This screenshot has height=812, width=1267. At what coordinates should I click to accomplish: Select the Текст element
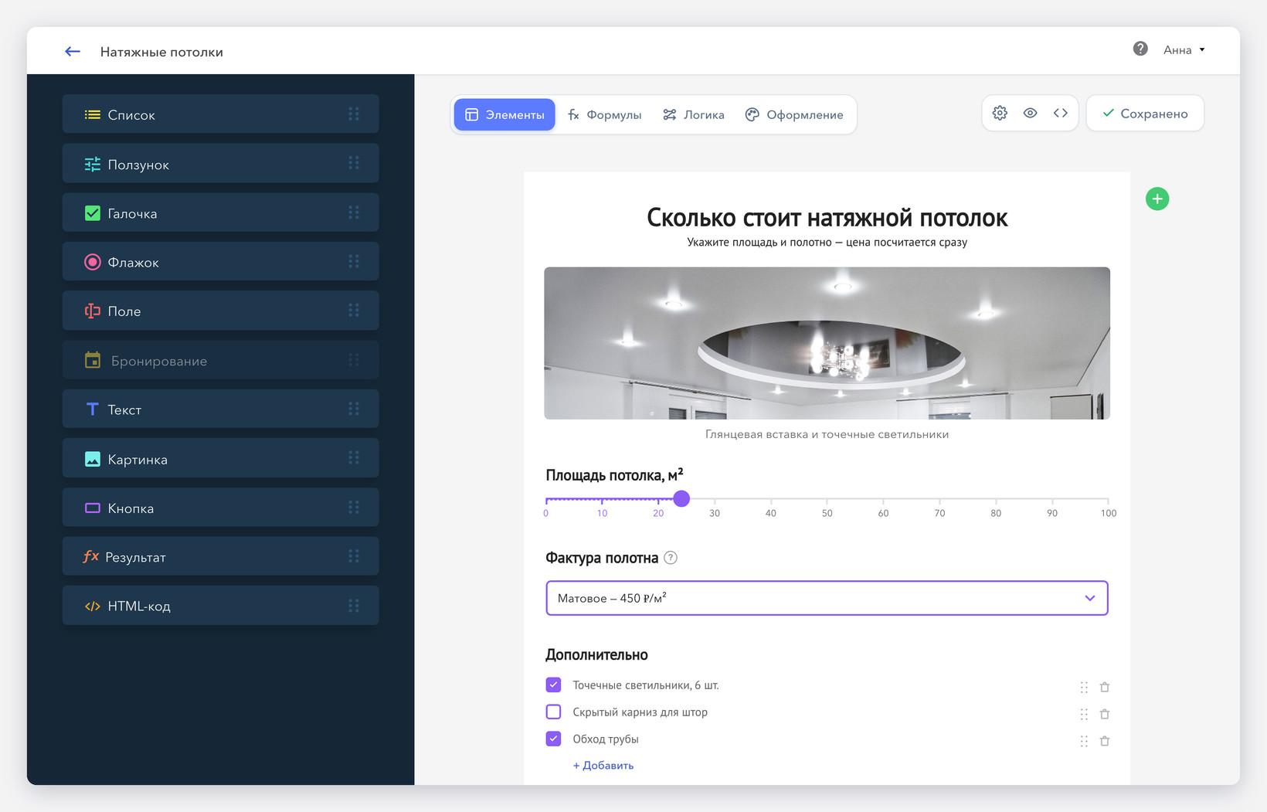[x=220, y=409]
